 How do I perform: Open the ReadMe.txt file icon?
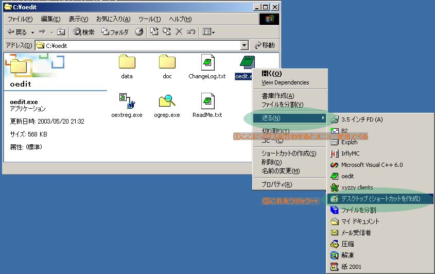[207, 100]
